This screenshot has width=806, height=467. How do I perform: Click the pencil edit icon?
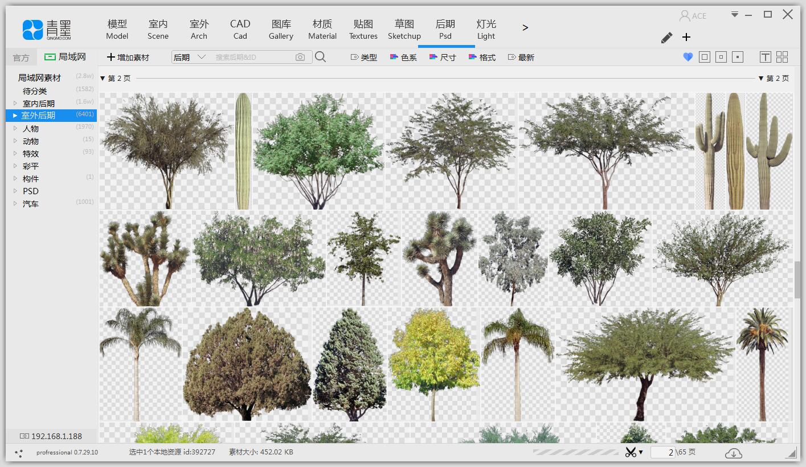pyautogui.click(x=666, y=38)
